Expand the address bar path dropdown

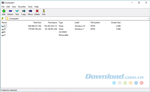pos(148,18)
